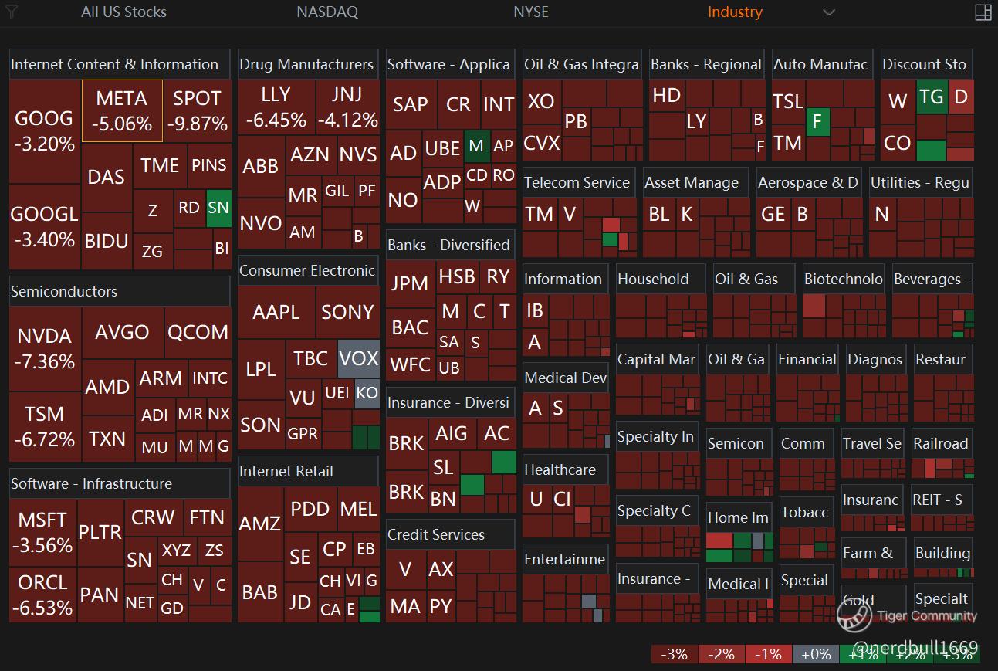This screenshot has width=998, height=671.
Task: Select the BIDU stock tile
Action: point(107,241)
